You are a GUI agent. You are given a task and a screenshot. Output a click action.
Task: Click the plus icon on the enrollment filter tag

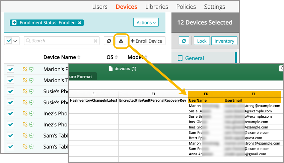click(14, 23)
